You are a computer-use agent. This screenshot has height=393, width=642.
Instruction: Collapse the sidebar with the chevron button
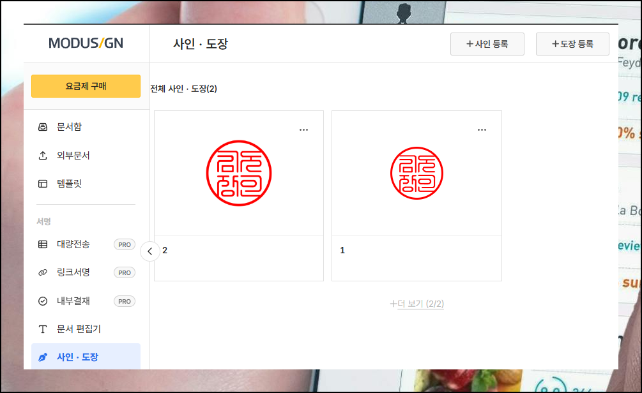[150, 251]
